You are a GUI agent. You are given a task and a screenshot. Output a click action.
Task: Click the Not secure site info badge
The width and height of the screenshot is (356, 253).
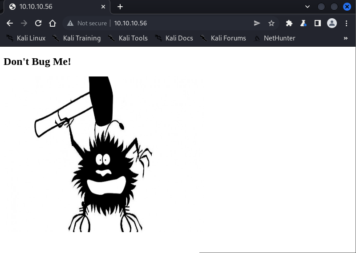point(87,23)
